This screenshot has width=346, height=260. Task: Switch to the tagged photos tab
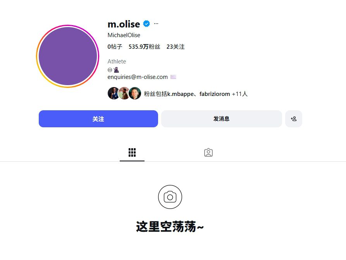208,152
